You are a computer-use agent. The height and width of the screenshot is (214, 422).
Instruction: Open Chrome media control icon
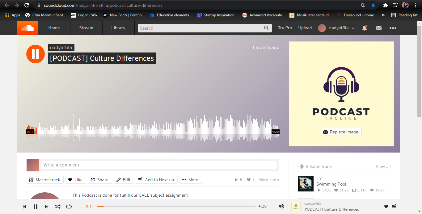(395, 5)
